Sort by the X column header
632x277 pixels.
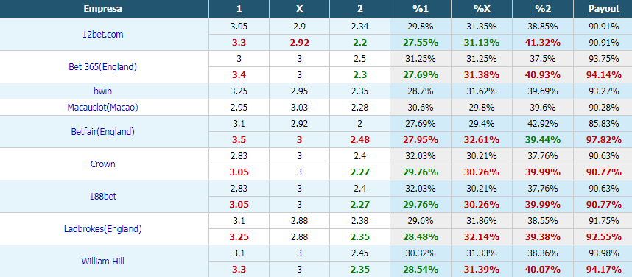click(300, 8)
